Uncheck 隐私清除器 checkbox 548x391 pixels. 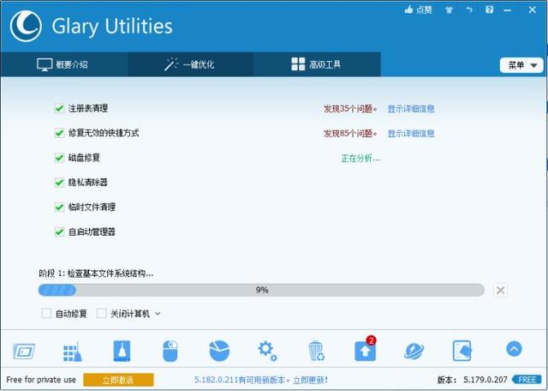coord(59,183)
